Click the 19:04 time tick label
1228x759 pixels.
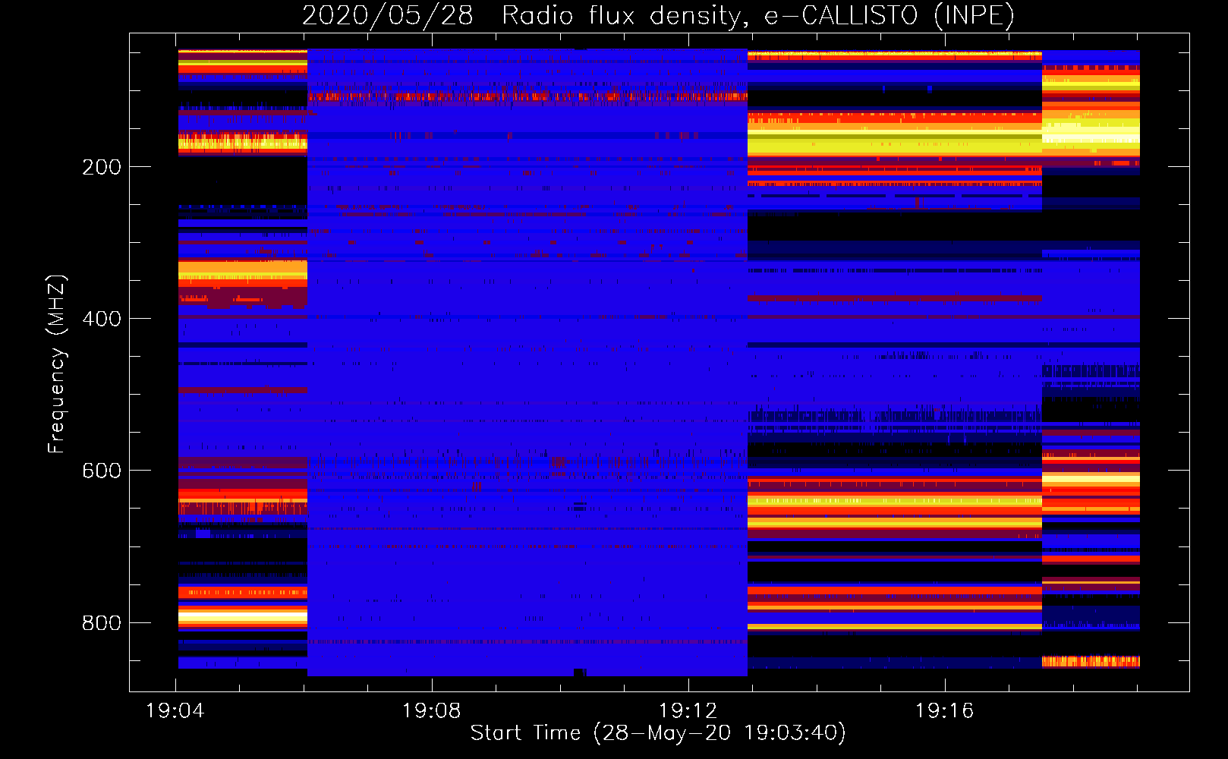(175, 711)
